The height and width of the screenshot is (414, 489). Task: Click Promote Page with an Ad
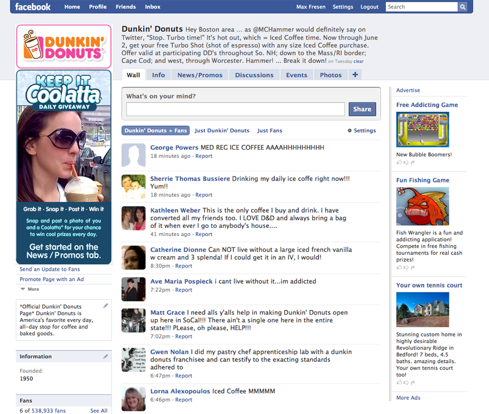click(x=52, y=279)
